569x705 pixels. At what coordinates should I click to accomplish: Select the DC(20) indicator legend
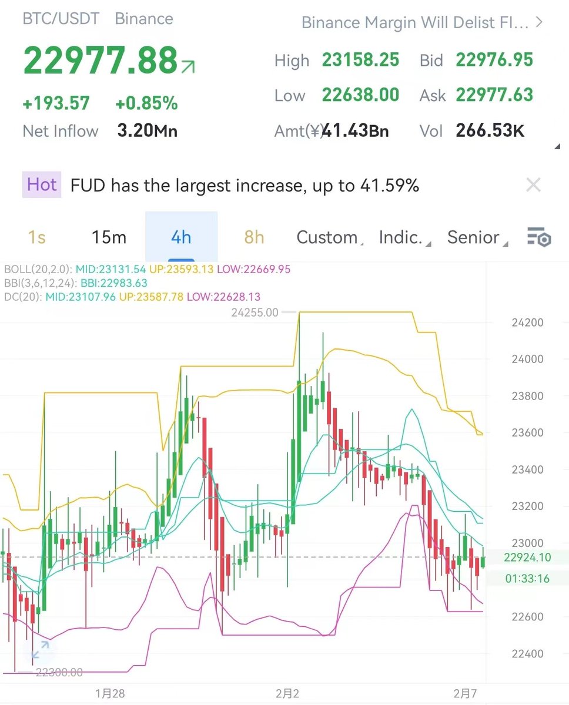coord(132,297)
